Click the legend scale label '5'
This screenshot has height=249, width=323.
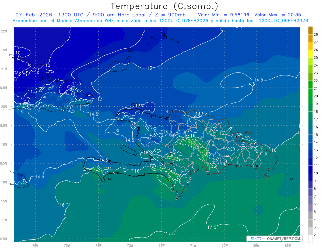point(315,212)
